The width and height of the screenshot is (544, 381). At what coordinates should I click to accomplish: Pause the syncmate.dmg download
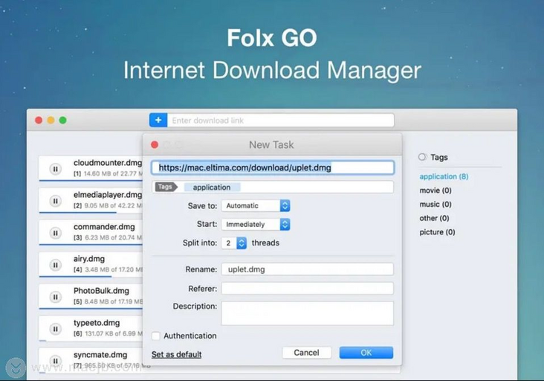[55, 361]
